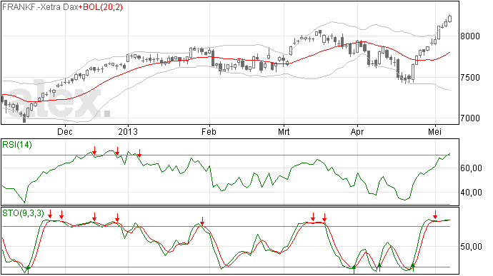The width and height of the screenshot is (493, 276).
Task: Select the Apr date axis label
Action: tap(357, 131)
